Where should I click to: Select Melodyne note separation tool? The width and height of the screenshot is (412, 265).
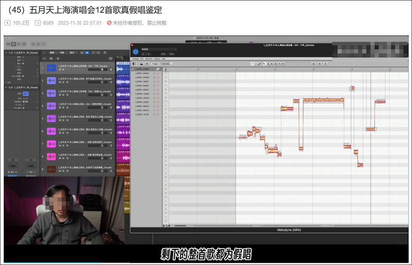(283, 64)
